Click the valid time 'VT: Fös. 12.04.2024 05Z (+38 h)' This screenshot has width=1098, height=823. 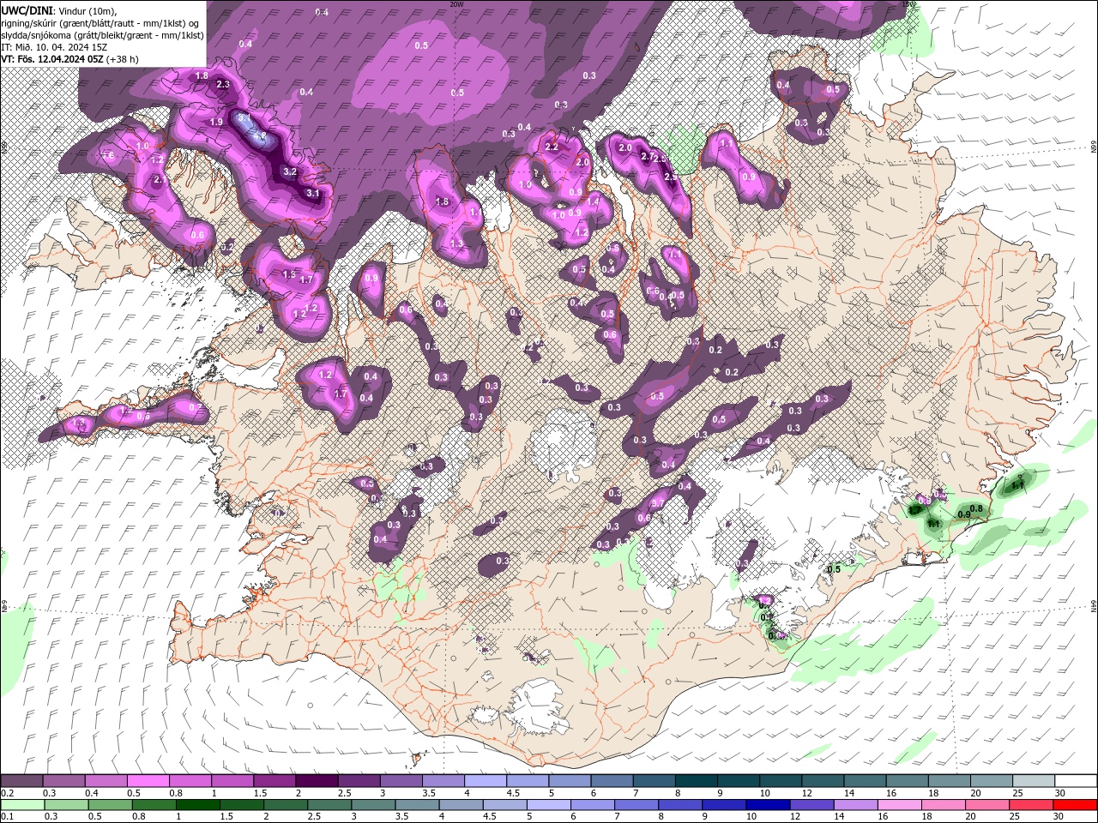pyautogui.click(x=70, y=59)
